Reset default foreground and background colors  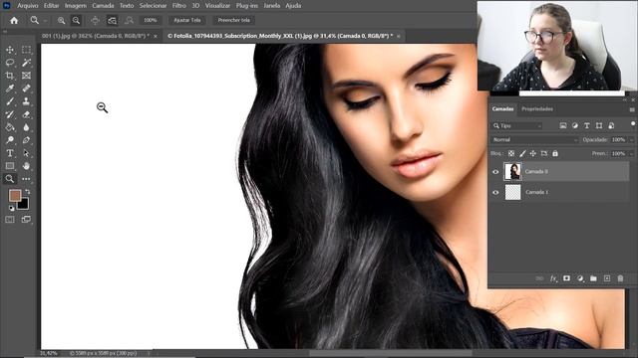coord(11,208)
